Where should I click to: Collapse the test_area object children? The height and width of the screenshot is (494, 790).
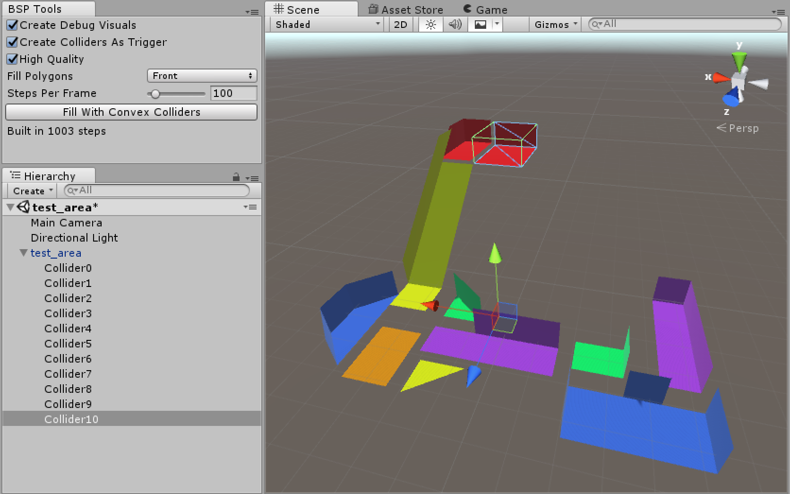tap(24, 253)
